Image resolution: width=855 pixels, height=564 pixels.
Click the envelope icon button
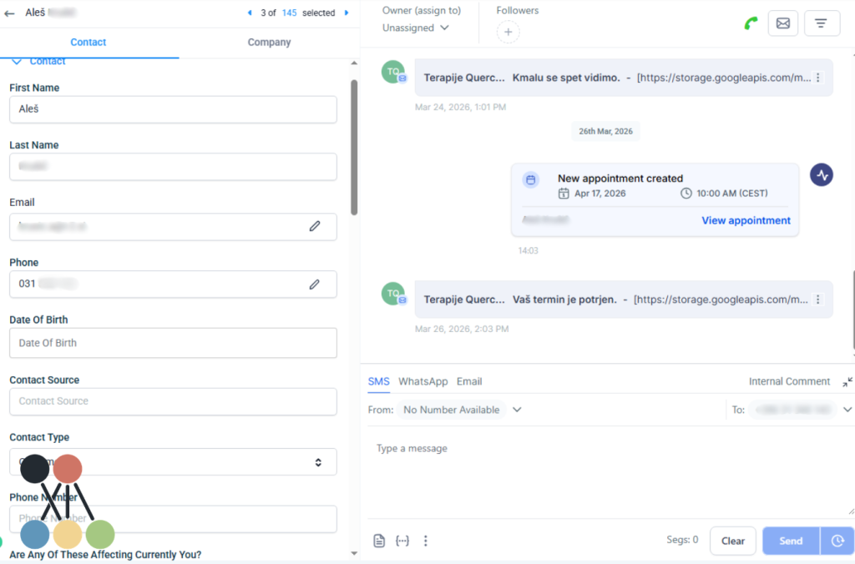click(782, 23)
